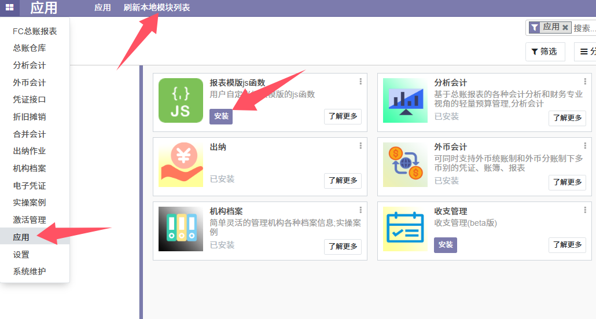Screen dimensions: 596x319
Task: Open kebab menu on 分析会计 card
Action: tap(585, 82)
